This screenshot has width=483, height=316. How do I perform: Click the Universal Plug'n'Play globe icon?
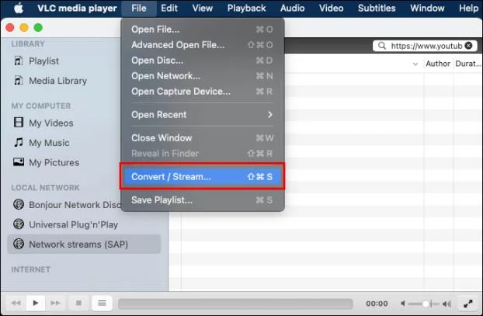19,224
